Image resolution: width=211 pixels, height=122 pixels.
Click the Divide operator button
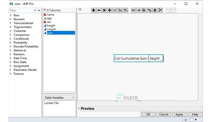(110, 10)
